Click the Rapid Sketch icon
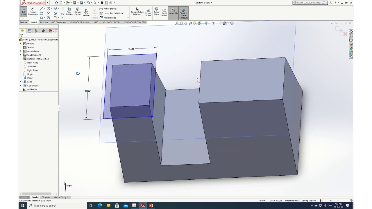 tap(164, 12)
